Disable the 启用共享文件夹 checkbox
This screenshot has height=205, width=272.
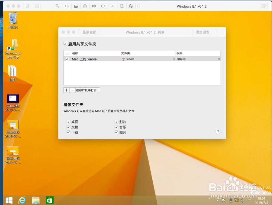click(x=65, y=44)
